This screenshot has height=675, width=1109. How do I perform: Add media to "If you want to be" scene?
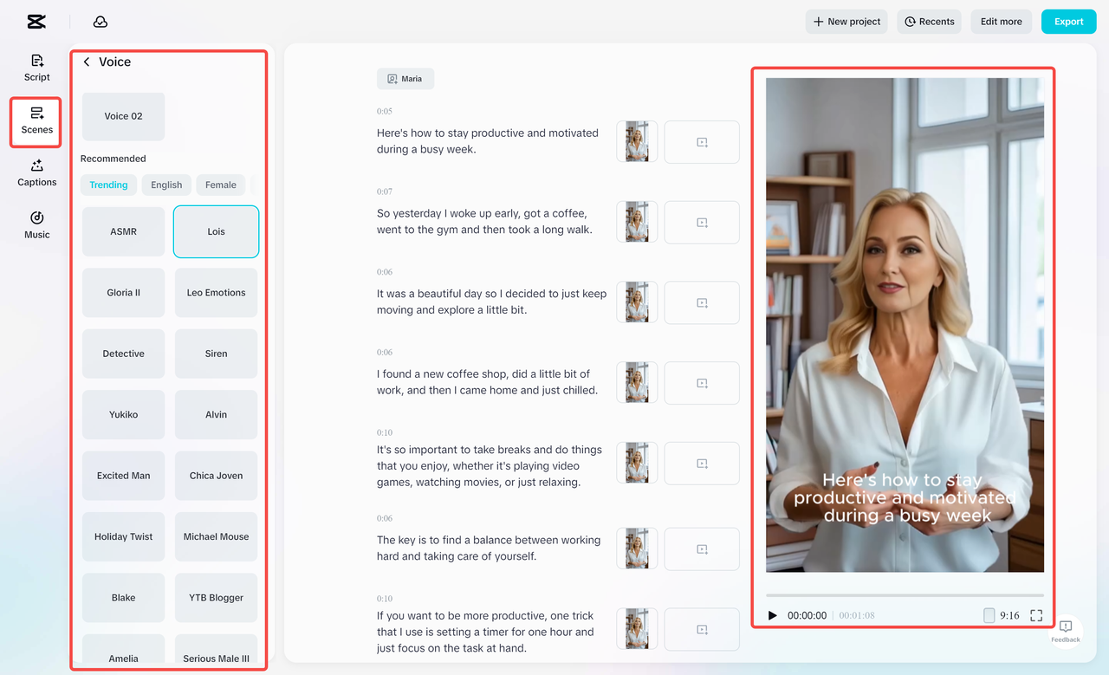pos(702,629)
